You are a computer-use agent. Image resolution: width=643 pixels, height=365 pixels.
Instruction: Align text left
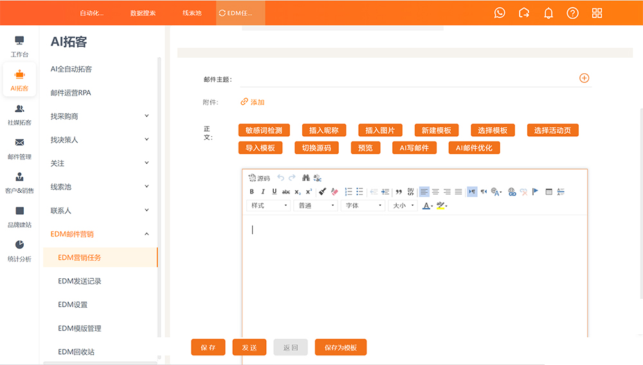click(x=424, y=191)
